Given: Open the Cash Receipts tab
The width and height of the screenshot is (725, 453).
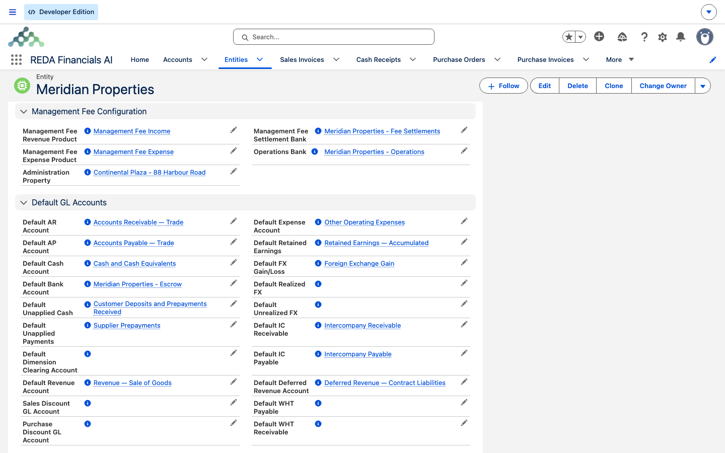Looking at the screenshot, I should (379, 59).
